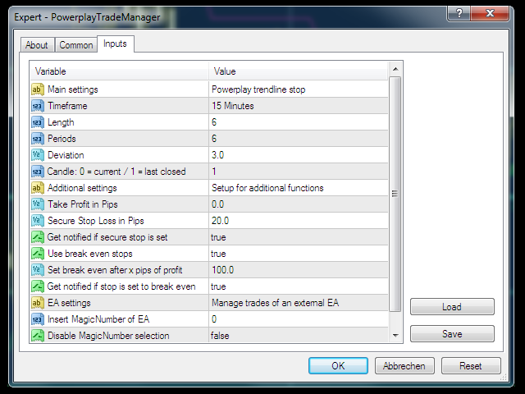Click the scrollbar up arrow
The width and height of the screenshot is (525, 394).
click(395, 69)
